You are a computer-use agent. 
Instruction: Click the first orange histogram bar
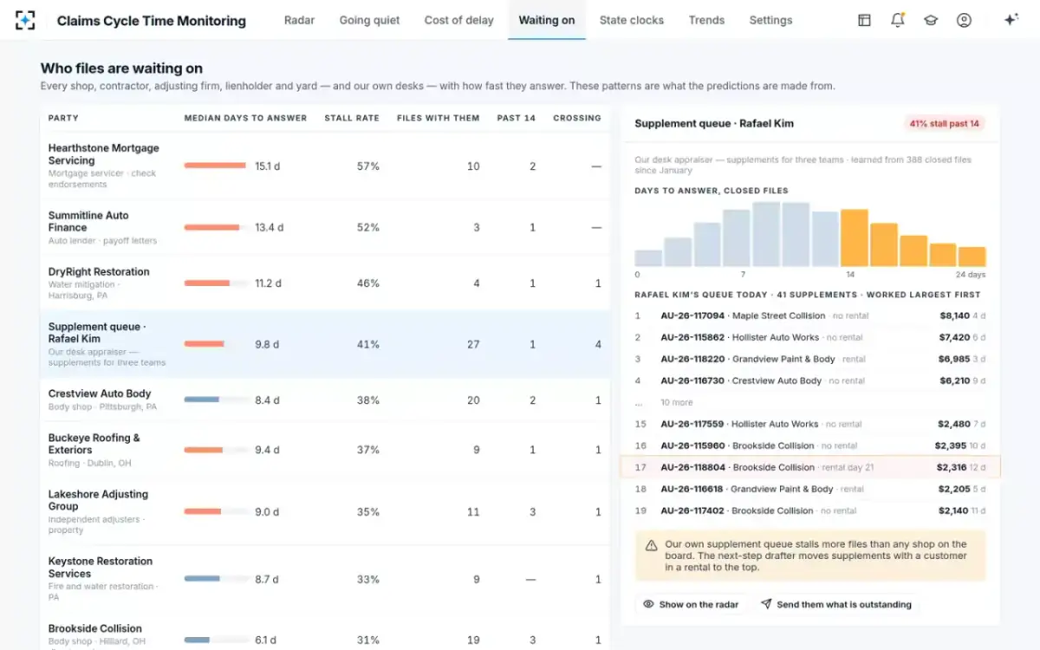pyautogui.click(x=855, y=237)
